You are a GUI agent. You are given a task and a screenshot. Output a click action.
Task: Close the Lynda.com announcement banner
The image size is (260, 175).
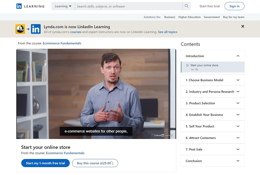(x=243, y=26)
